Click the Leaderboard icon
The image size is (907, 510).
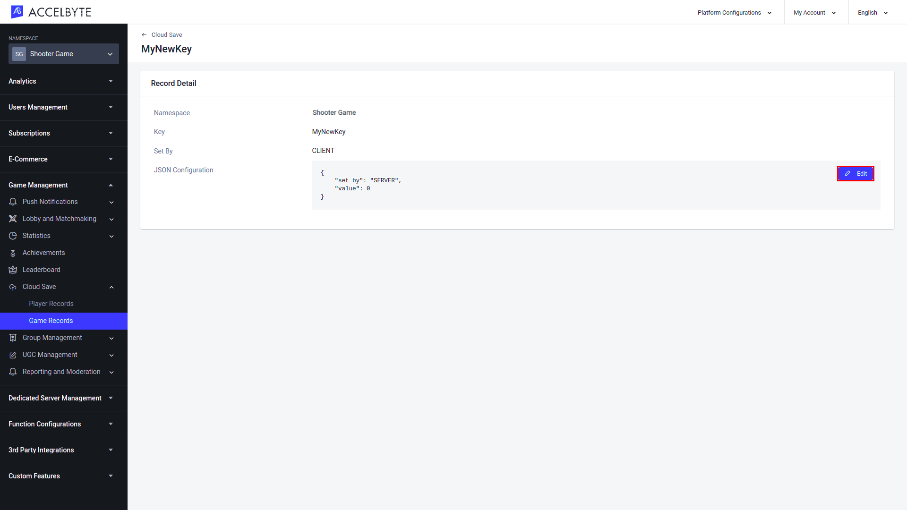[13, 269]
